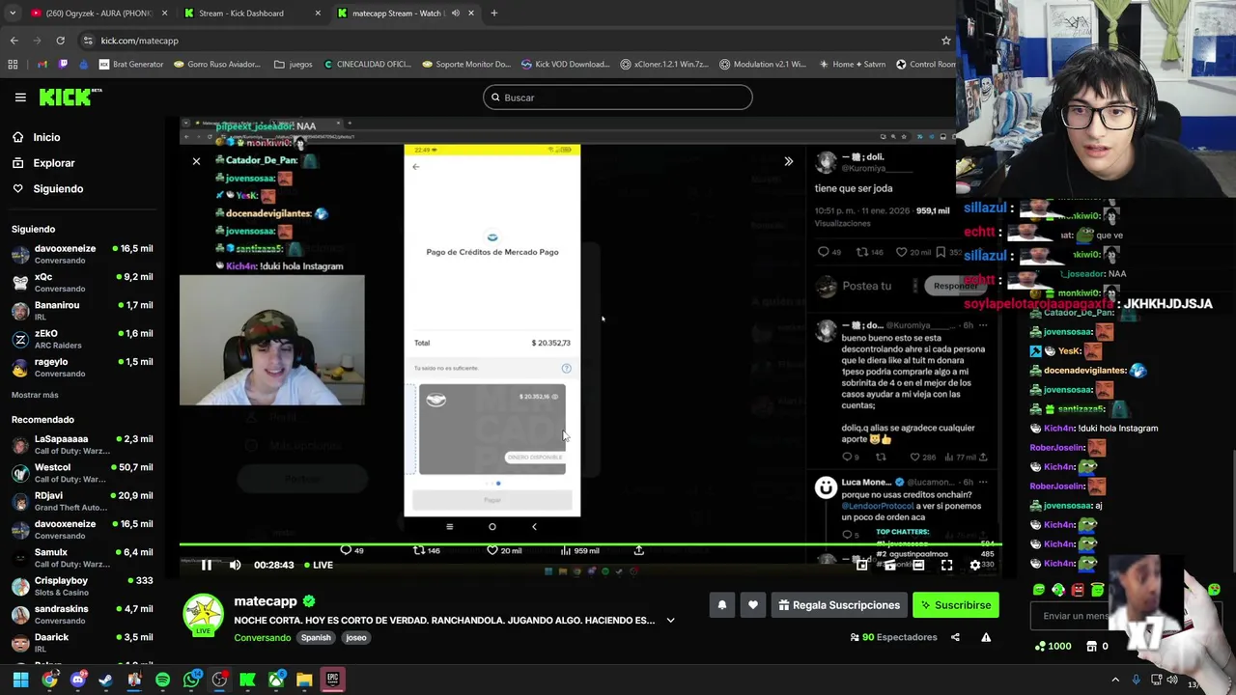Enter fullscreen on the stream player
Viewport: 1236px width, 695px height.
click(946, 565)
